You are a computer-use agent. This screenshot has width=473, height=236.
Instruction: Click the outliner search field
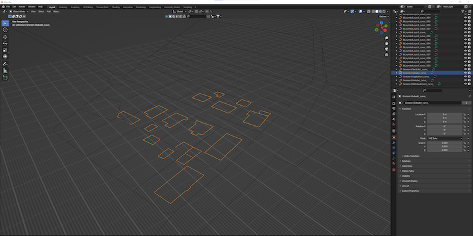(x=431, y=11)
